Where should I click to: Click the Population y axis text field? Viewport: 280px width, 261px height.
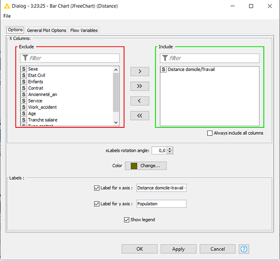click(x=161, y=204)
